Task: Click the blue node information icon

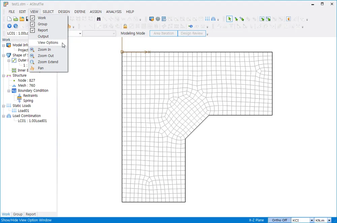Action: 190,26
